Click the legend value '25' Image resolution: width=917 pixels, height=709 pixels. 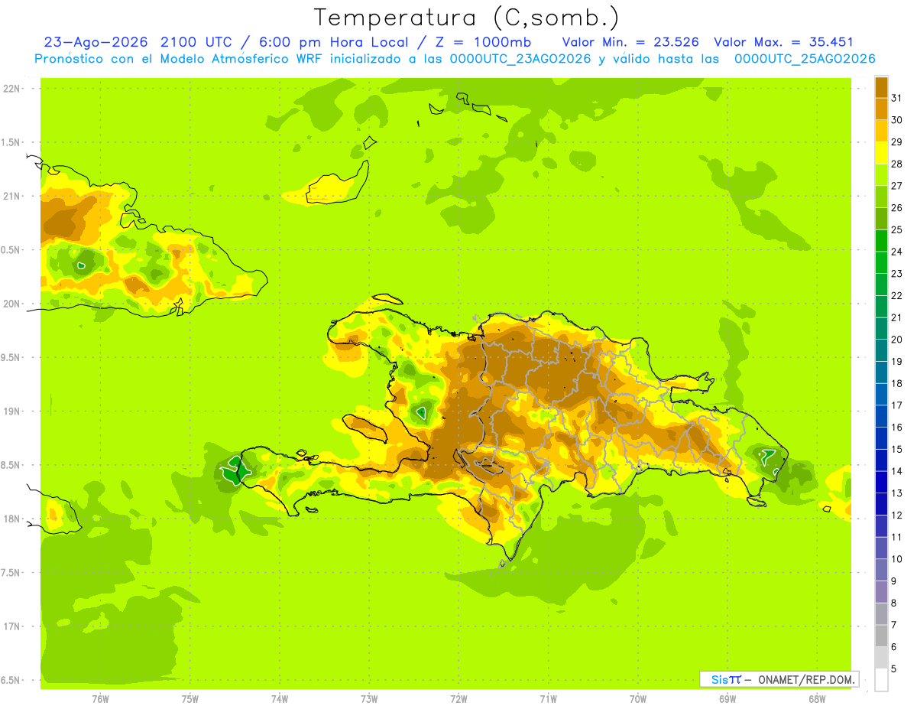coord(896,229)
